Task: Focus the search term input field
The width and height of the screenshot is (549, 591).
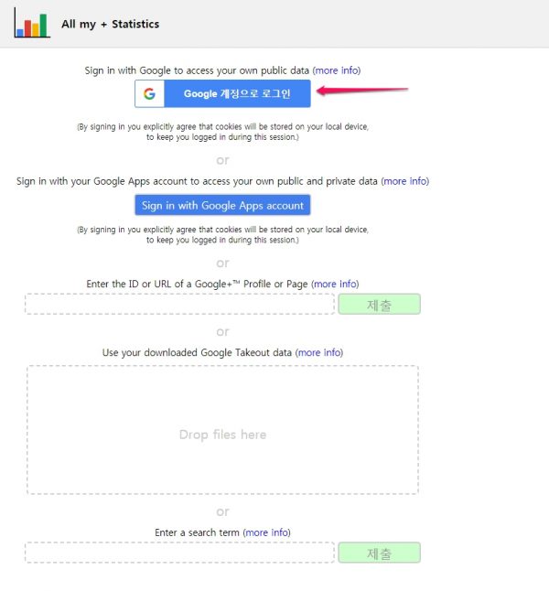Action: [179, 553]
